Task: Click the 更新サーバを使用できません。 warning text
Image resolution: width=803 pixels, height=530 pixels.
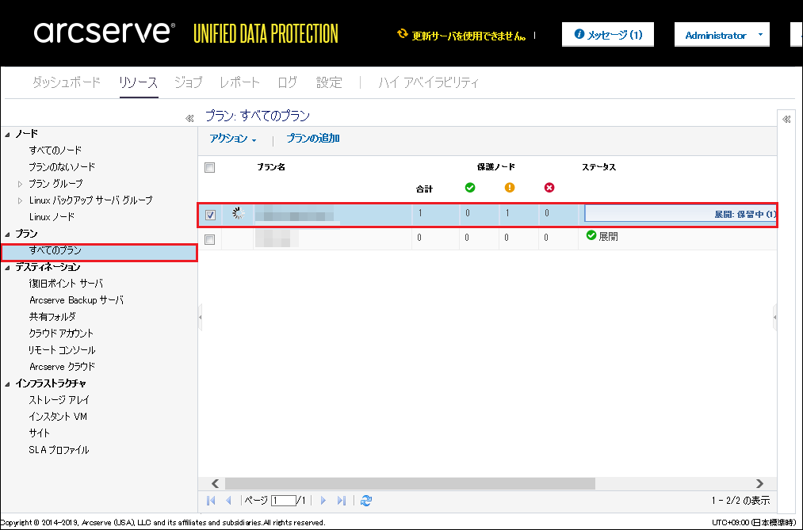Action: (x=469, y=36)
